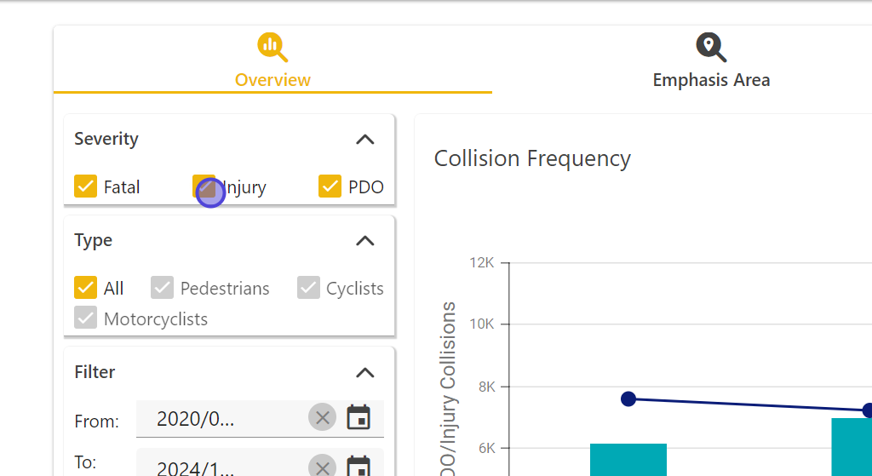Select the Motorcyclists type checkbox
This screenshot has width=872, height=476.
point(85,318)
